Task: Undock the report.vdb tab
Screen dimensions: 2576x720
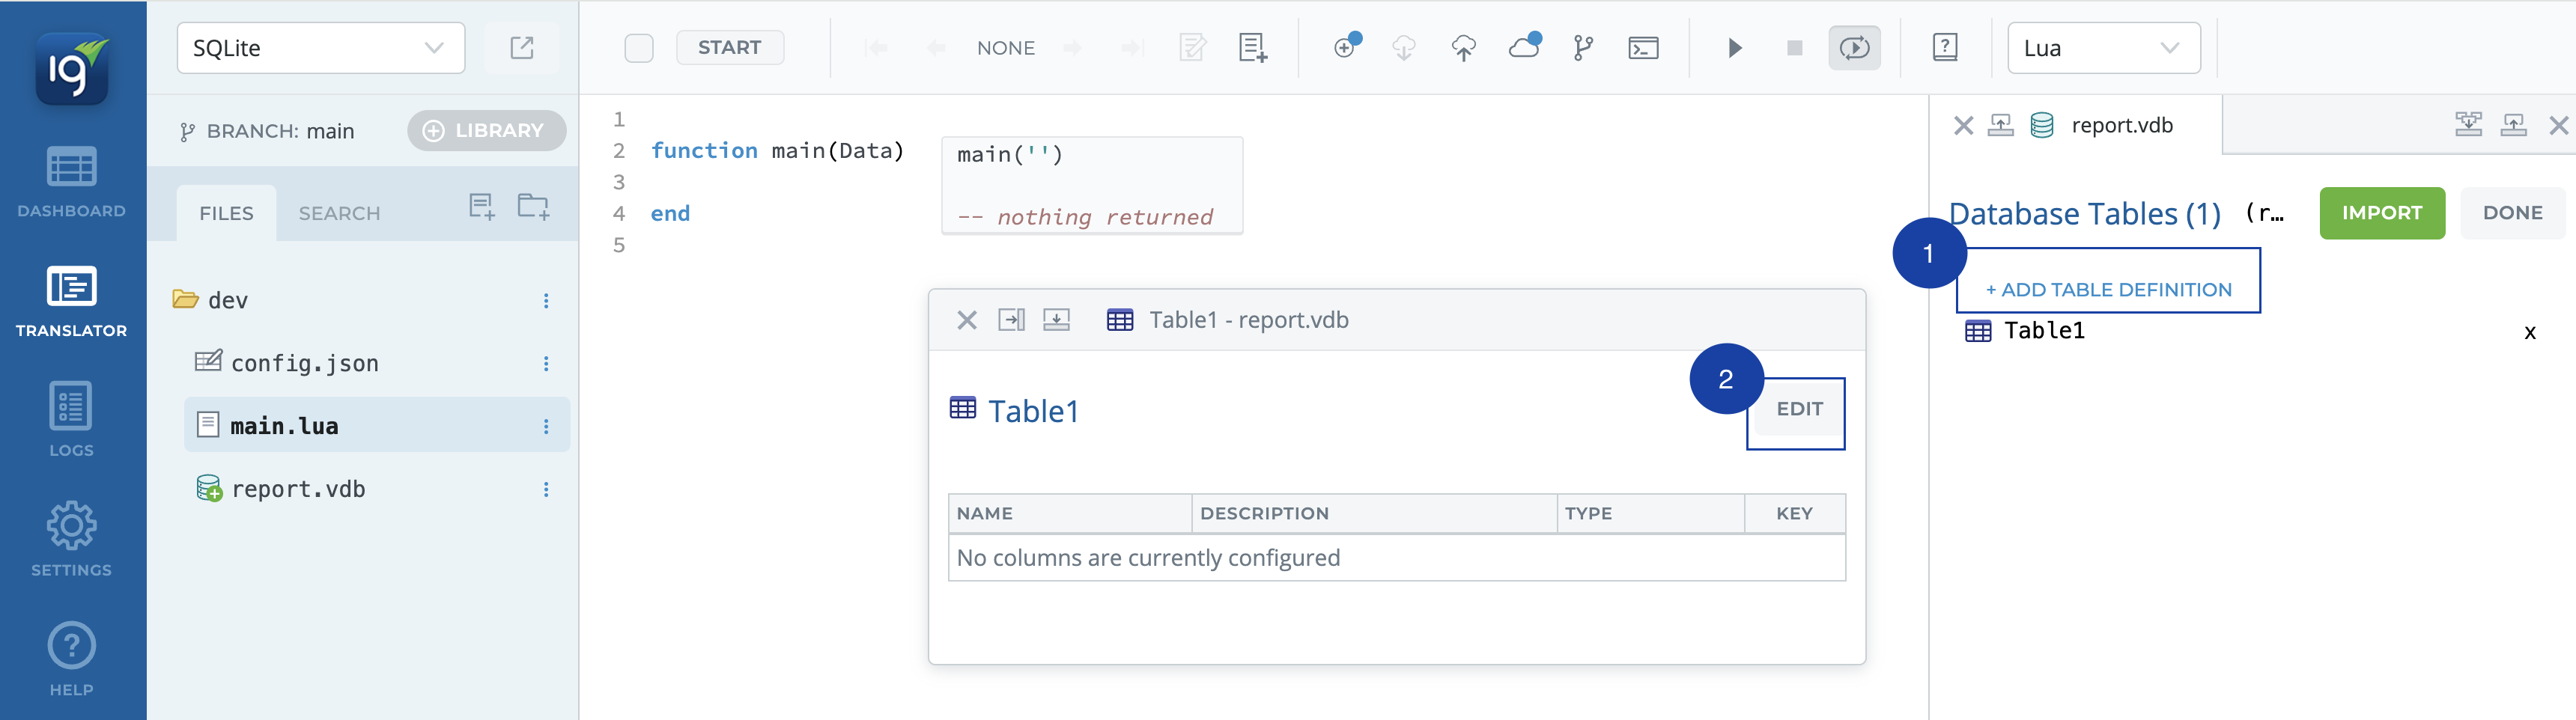Action: (2000, 126)
